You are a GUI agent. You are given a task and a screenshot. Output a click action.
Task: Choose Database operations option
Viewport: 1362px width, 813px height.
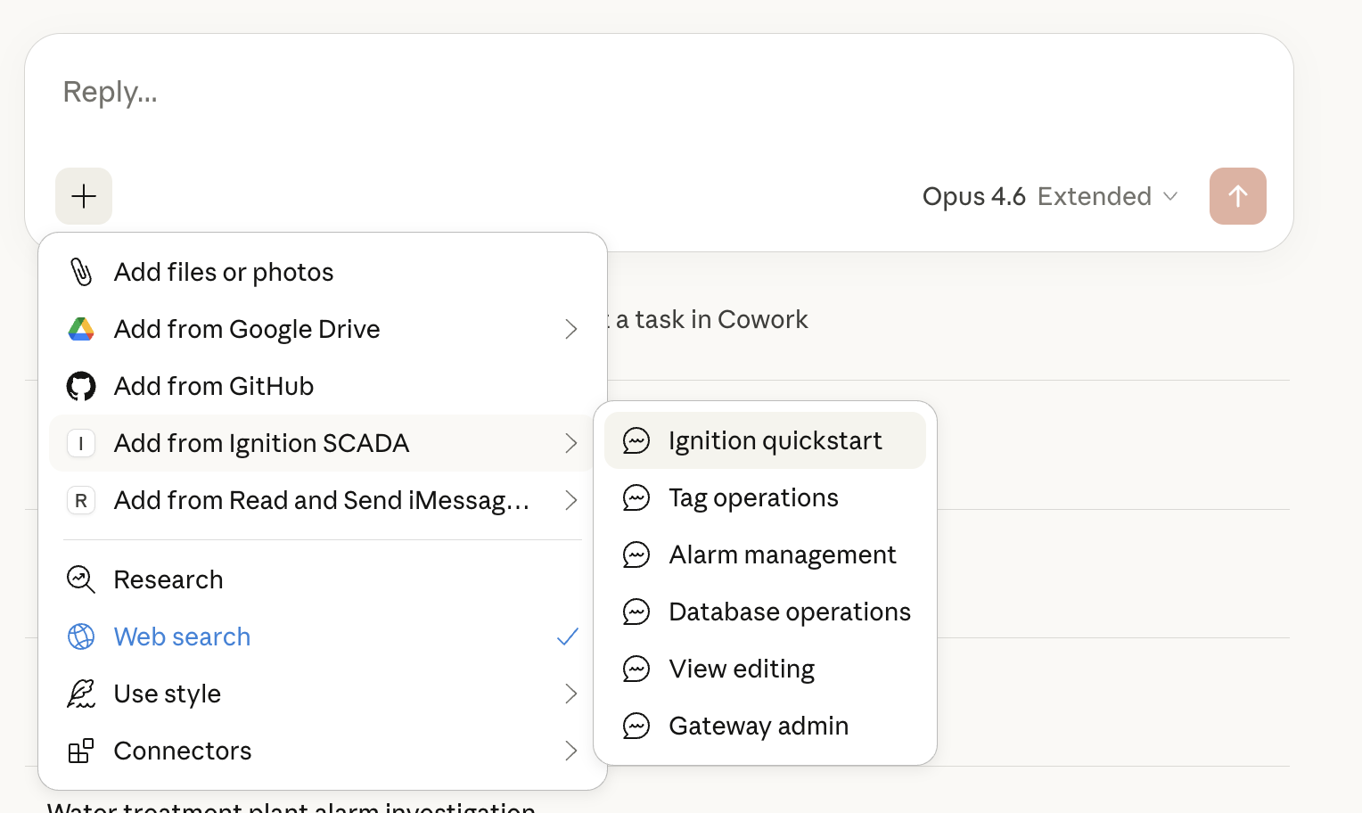point(790,612)
